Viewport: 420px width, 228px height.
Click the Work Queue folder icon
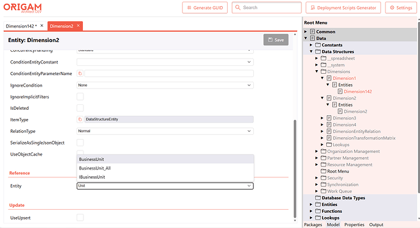324,191
